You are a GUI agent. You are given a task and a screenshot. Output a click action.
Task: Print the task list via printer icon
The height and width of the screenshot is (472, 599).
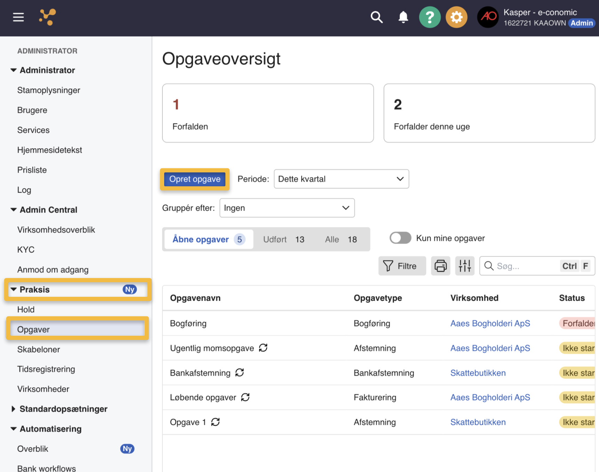(440, 266)
